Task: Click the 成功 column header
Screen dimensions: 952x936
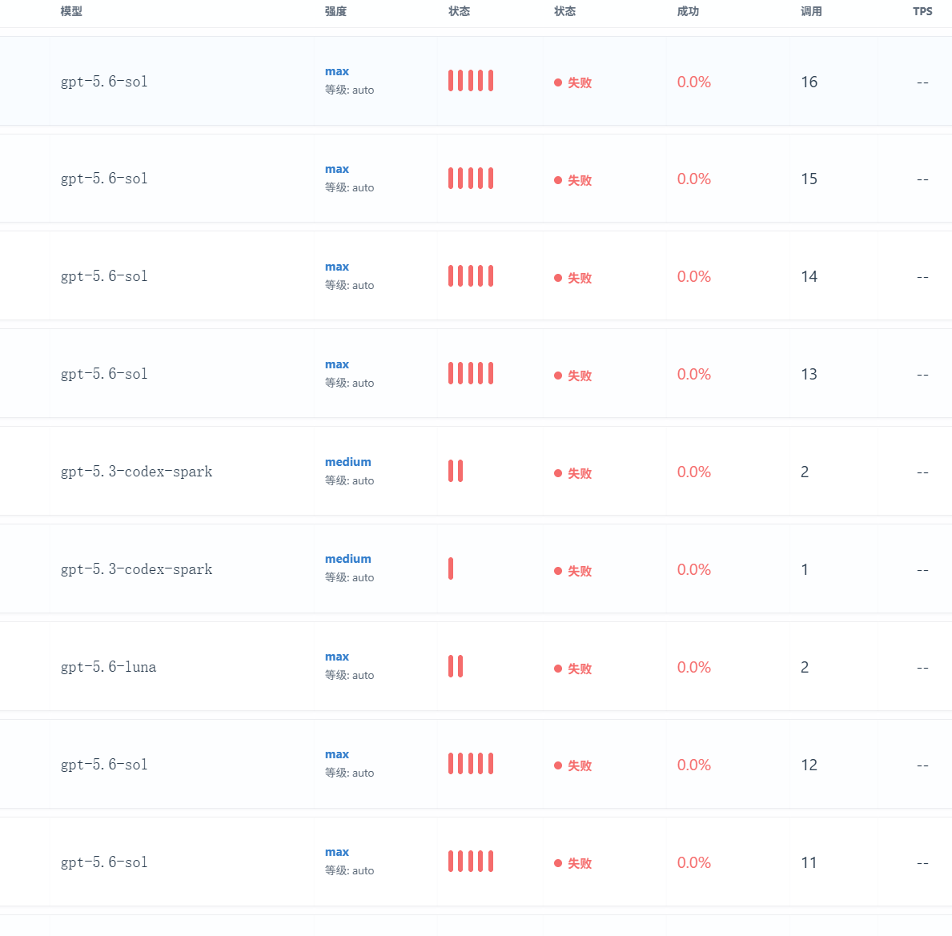Action: (688, 11)
